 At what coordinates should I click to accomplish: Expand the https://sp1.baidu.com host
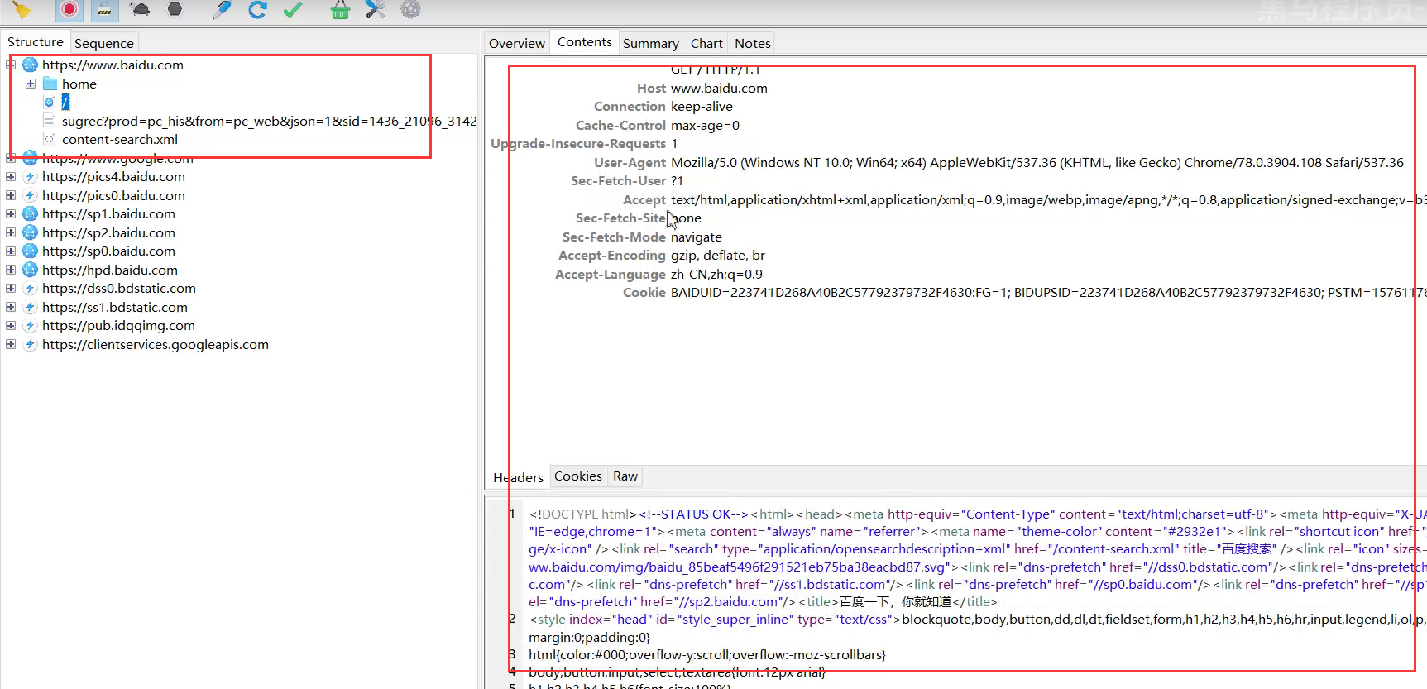[x=11, y=213]
